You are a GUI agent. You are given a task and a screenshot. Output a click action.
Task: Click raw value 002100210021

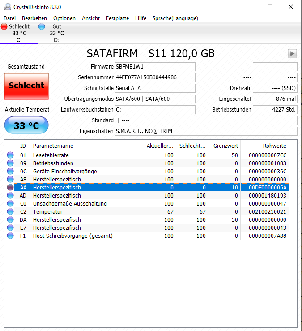point(268,212)
